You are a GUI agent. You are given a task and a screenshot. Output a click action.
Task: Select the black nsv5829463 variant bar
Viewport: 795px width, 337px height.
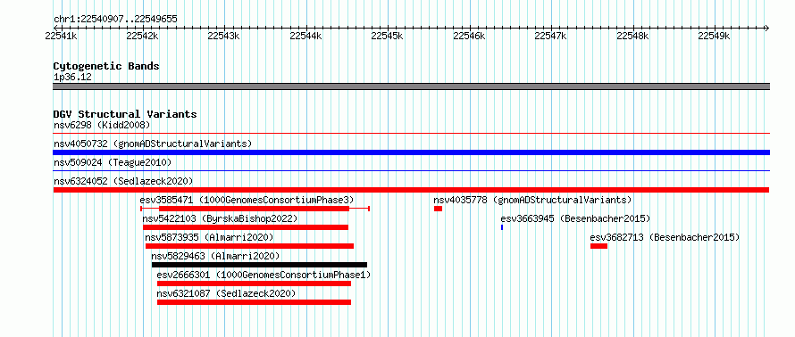pyautogui.click(x=259, y=265)
